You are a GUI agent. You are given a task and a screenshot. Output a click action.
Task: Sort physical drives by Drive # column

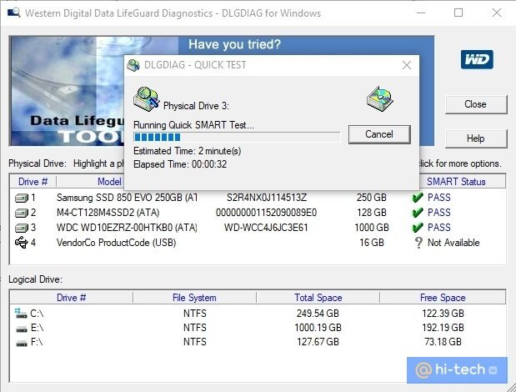point(33,182)
